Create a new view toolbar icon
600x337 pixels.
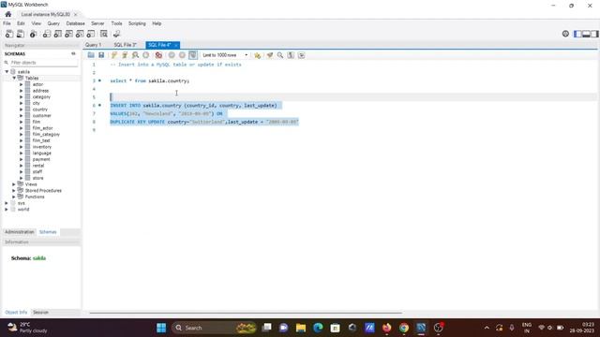68,34
